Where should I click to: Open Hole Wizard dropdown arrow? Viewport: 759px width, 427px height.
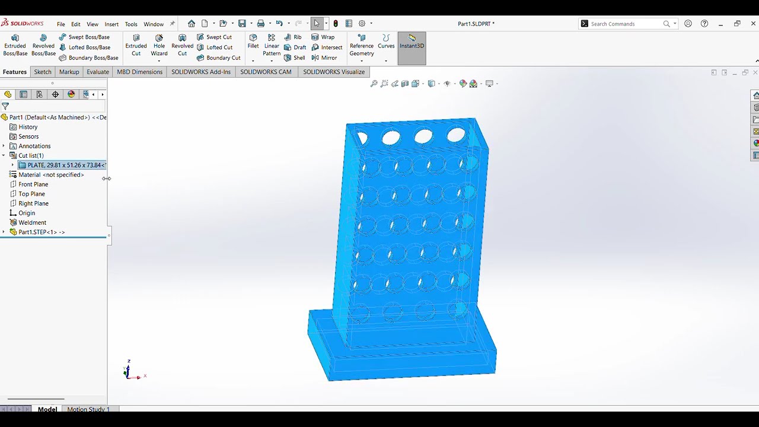coord(159,60)
